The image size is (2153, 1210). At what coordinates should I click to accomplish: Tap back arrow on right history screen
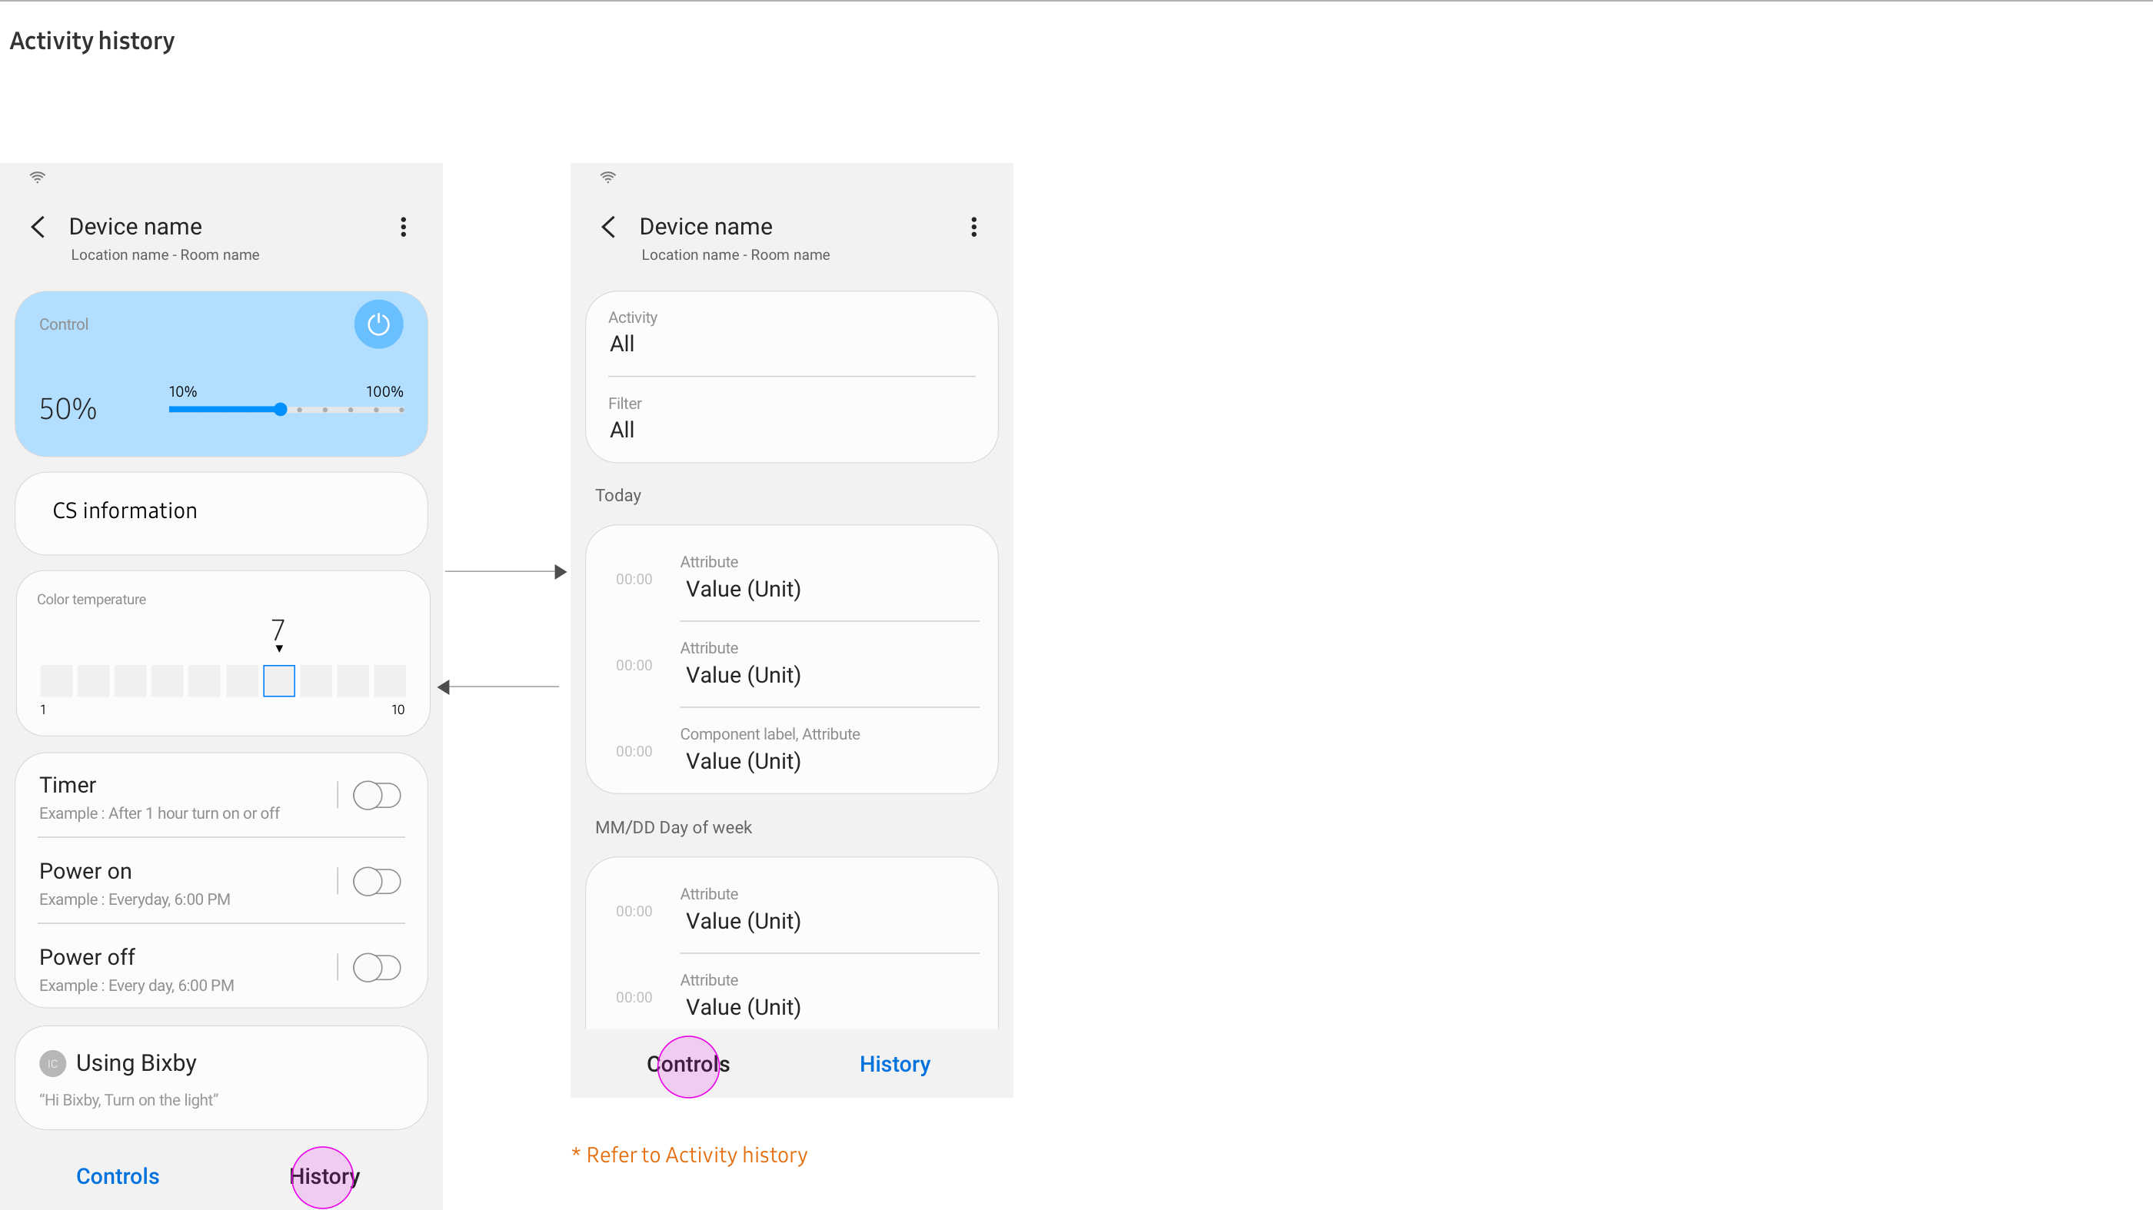click(608, 228)
